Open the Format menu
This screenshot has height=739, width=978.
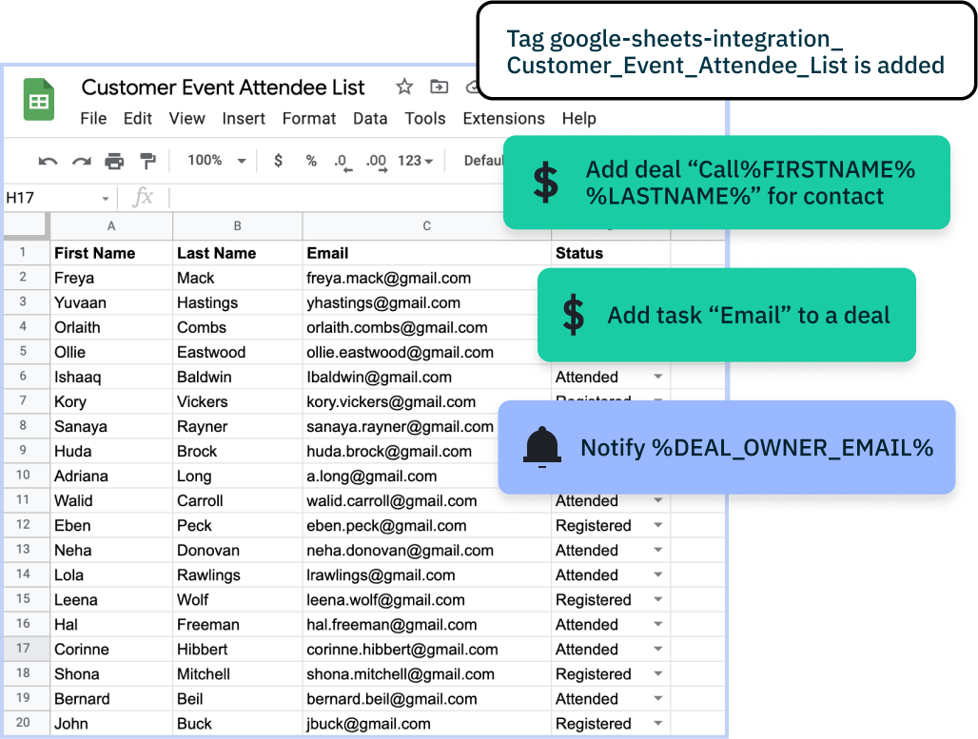[x=309, y=119]
